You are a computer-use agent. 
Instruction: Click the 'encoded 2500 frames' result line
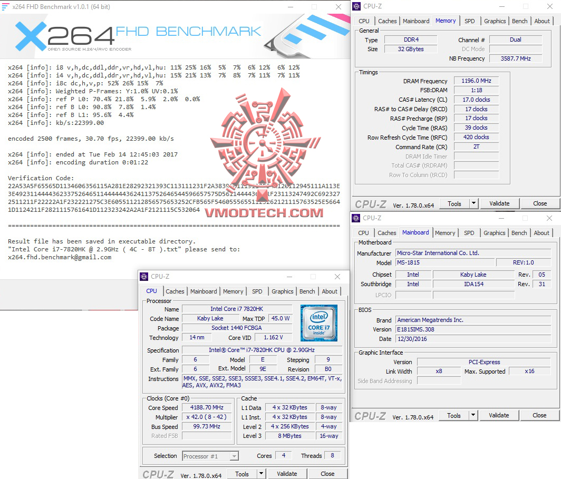click(91, 139)
